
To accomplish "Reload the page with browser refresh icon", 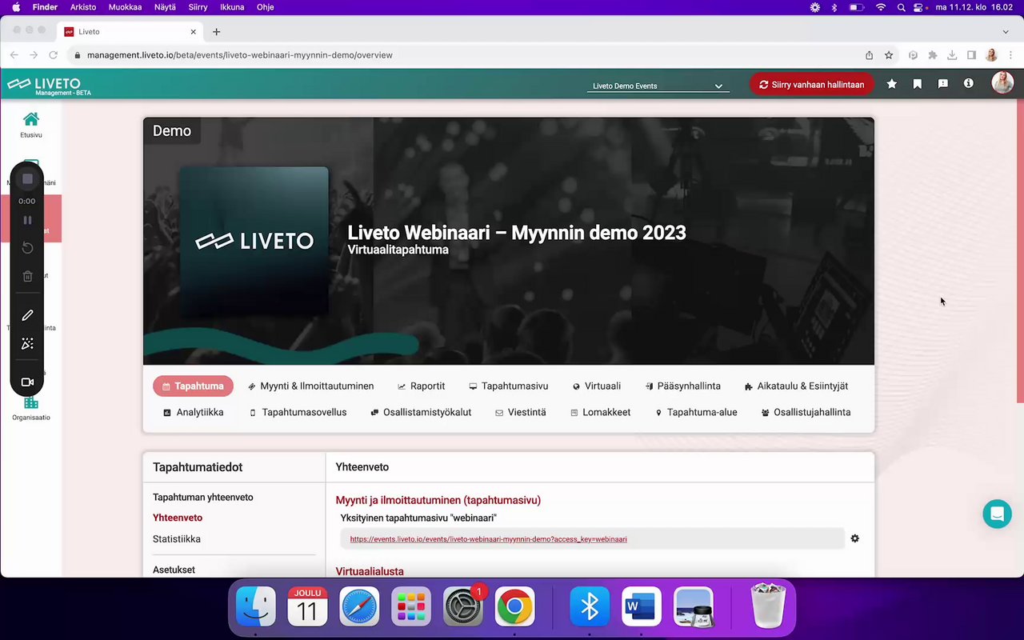I will [x=53, y=55].
